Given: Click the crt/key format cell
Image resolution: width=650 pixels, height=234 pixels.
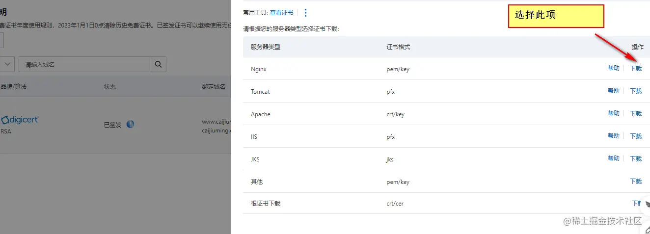Looking at the screenshot, I should [396, 114].
